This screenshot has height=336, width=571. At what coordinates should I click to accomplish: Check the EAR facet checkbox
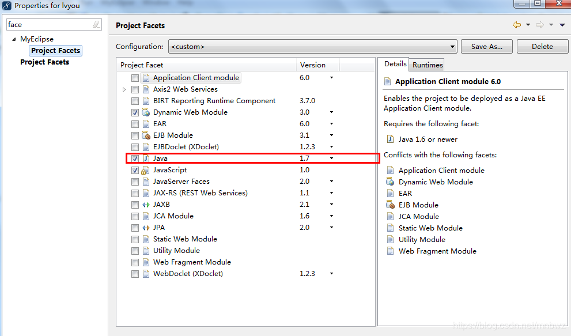pos(135,124)
